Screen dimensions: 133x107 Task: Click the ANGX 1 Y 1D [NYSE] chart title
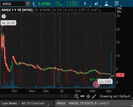[x=17, y=10]
